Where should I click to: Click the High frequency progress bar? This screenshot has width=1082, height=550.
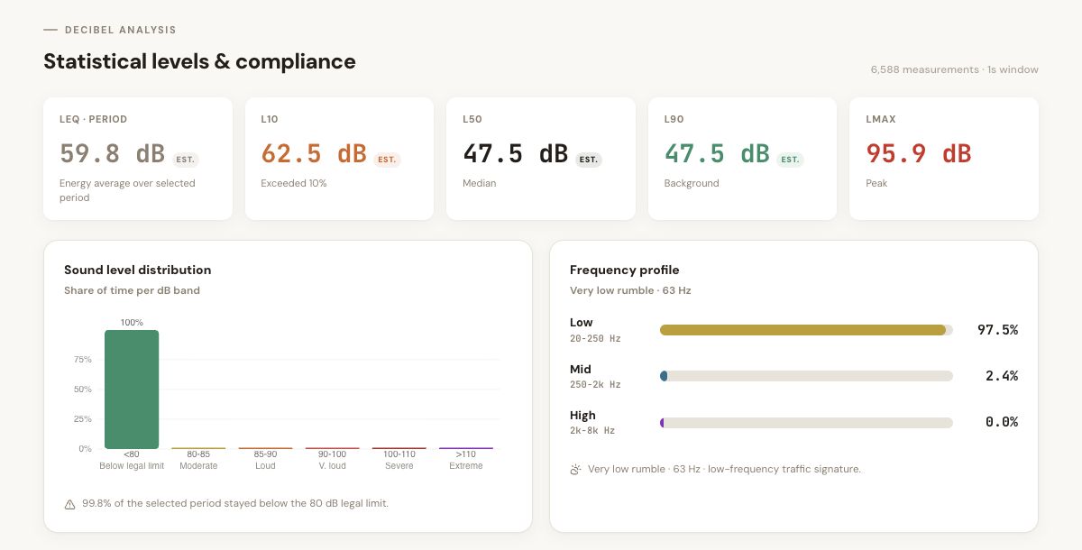[x=806, y=422]
